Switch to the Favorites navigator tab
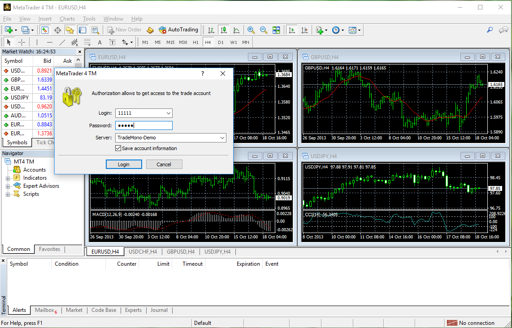The height and width of the screenshot is (328, 512). [x=50, y=249]
